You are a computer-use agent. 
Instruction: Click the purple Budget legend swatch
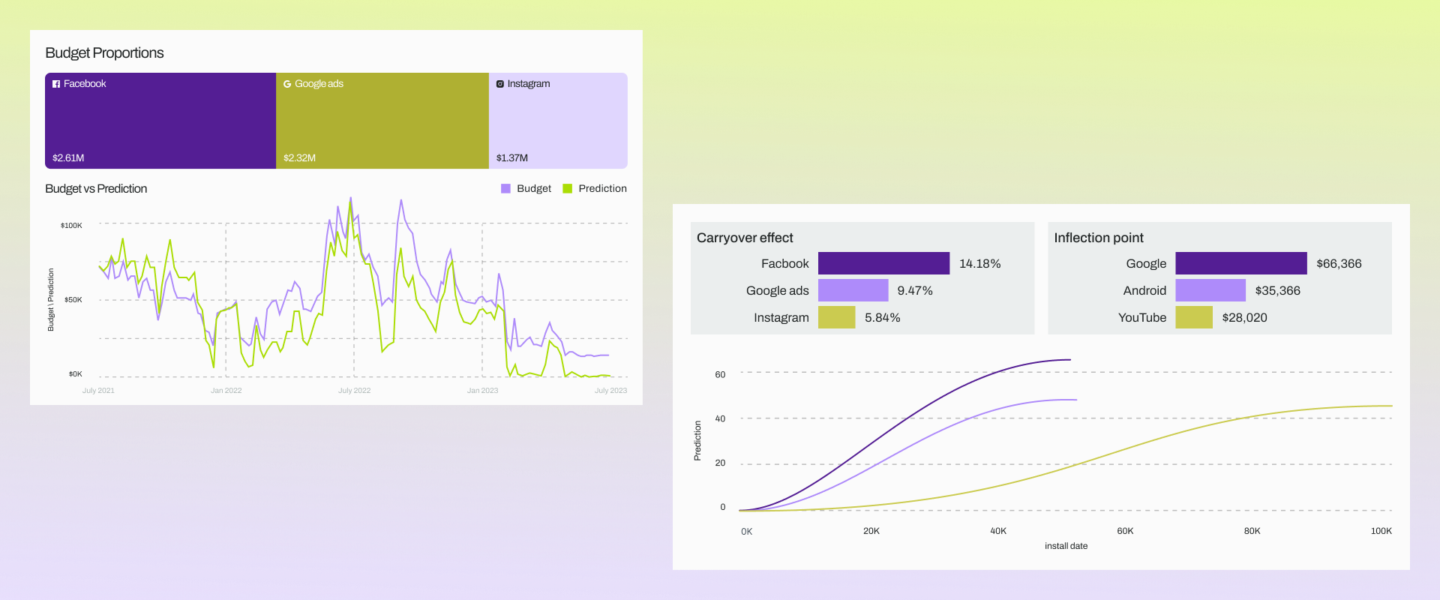click(x=505, y=189)
